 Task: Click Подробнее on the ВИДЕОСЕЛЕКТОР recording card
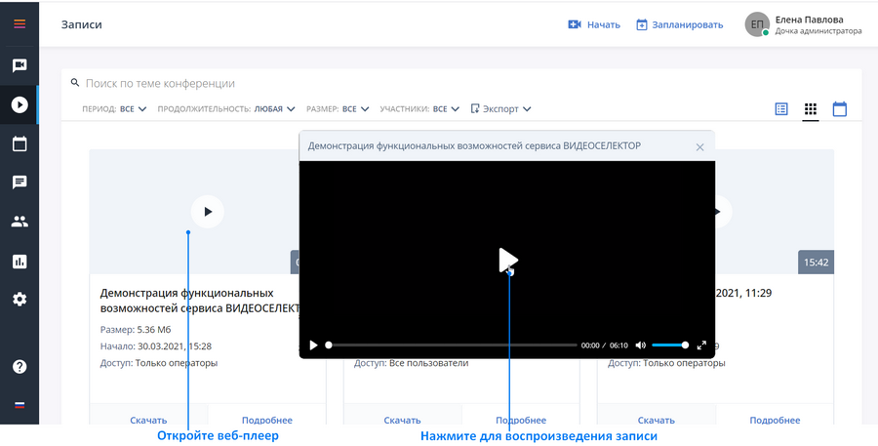coord(267,420)
